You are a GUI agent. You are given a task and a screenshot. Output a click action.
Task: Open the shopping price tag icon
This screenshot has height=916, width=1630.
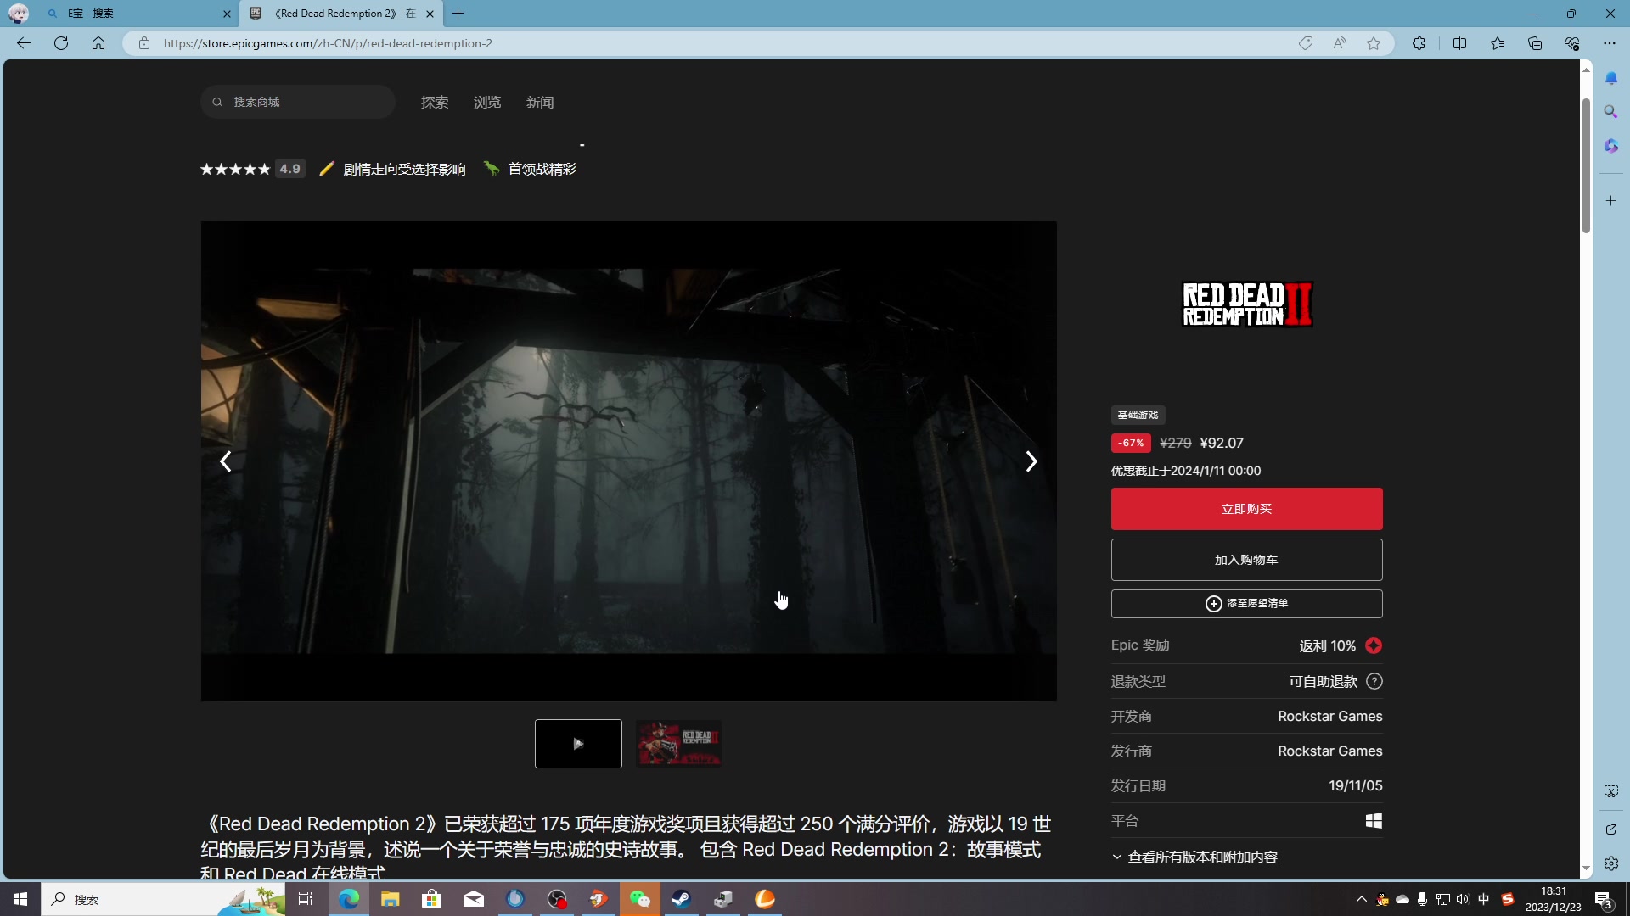pos(1306,43)
